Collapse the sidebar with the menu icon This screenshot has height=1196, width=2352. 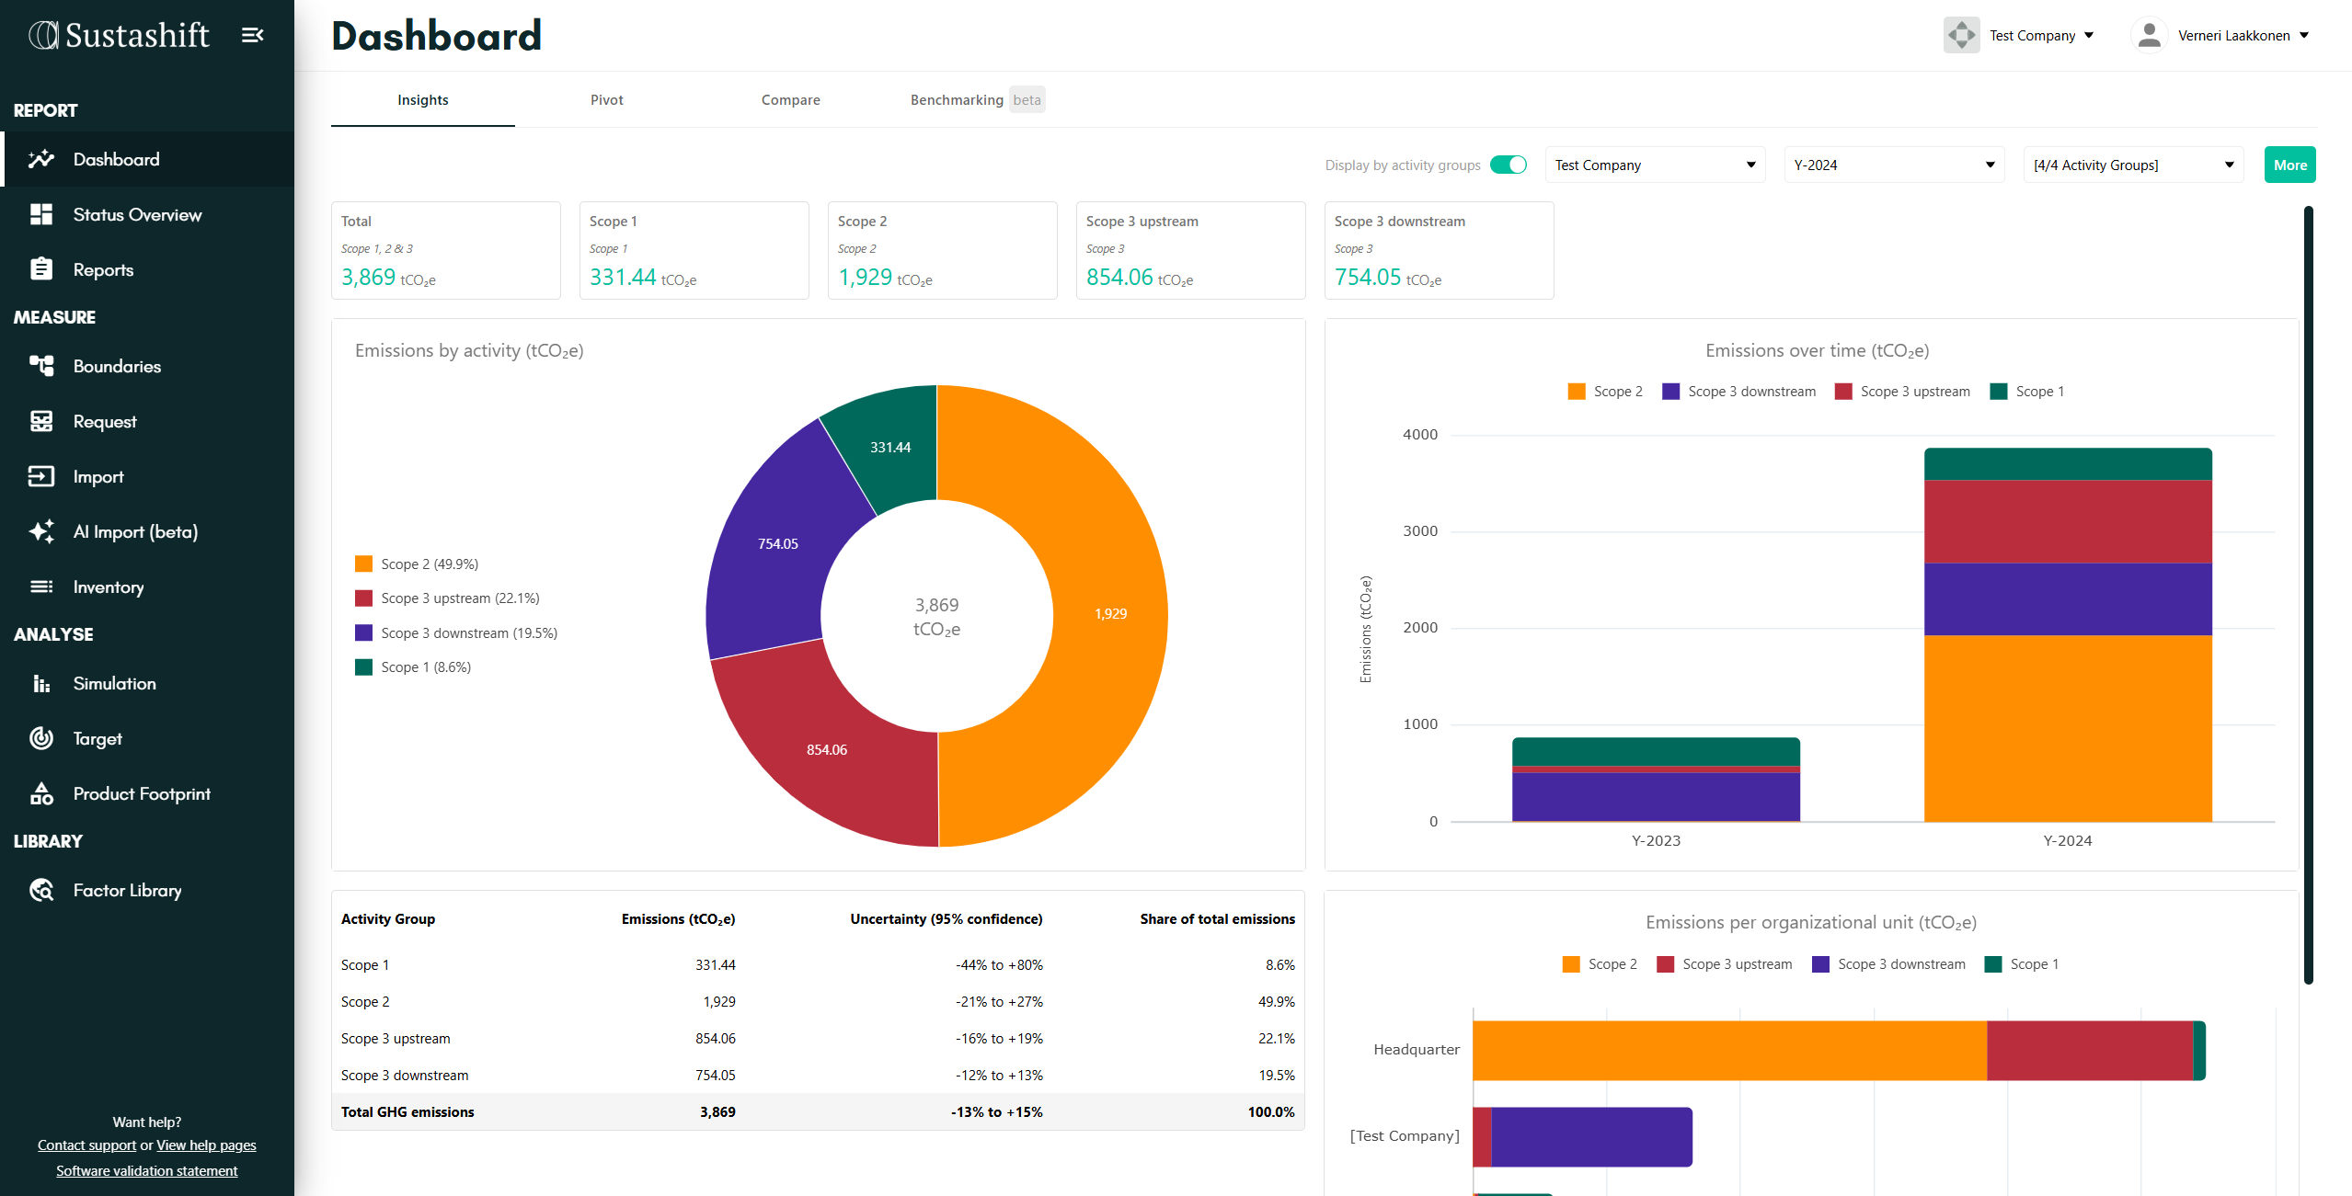pyautogui.click(x=252, y=35)
